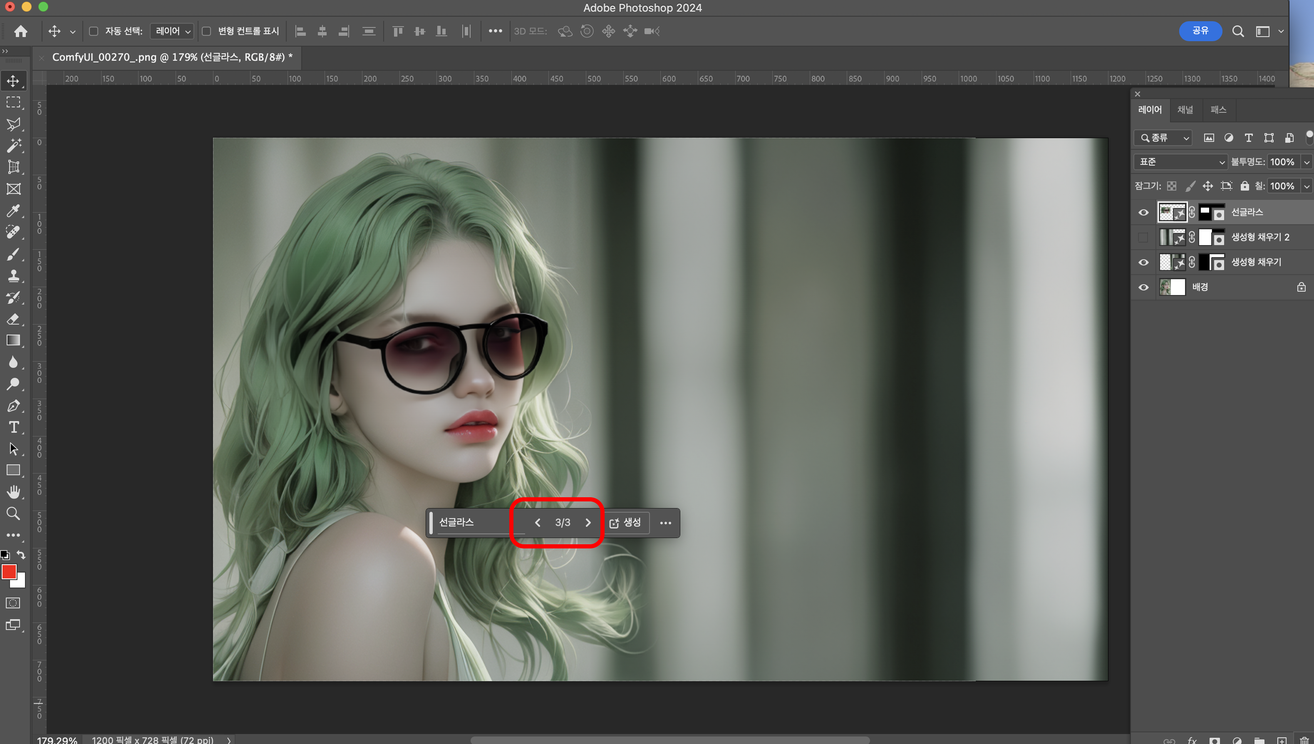The width and height of the screenshot is (1314, 744).
Task: Expand the 불투명도 opacity dropdown arrow
Action: tap(1307, 162)
